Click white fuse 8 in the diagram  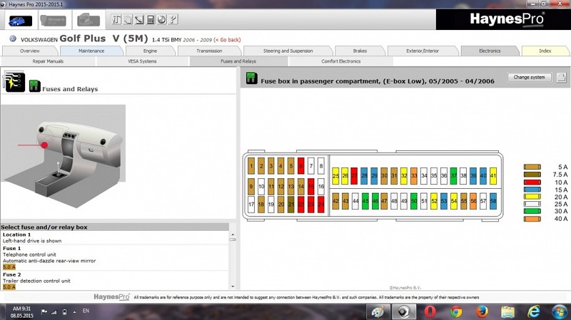[320, 166]
